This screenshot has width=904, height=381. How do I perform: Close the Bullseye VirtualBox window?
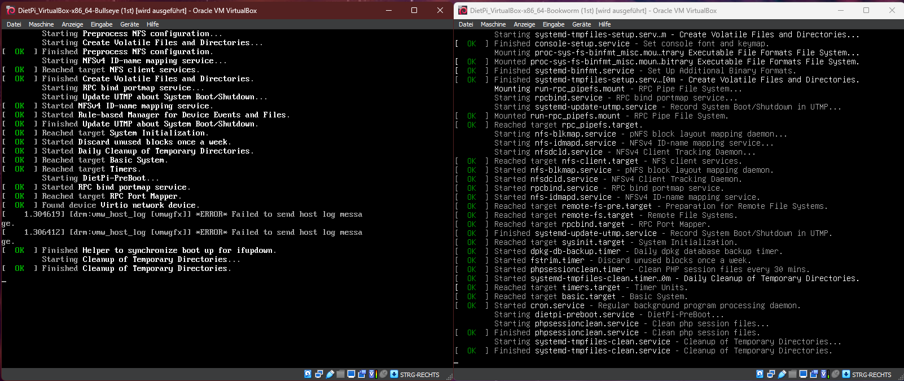pyautogui.click(x=440, y=10)
